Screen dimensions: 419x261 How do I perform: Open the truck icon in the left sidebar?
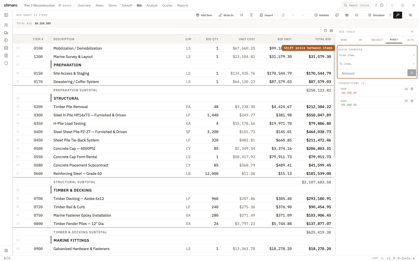[x=6, y=33]
